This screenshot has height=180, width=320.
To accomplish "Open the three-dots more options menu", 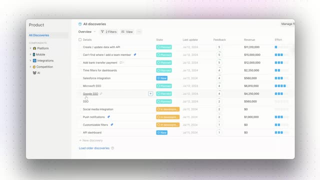I will [x=139, y=32].
